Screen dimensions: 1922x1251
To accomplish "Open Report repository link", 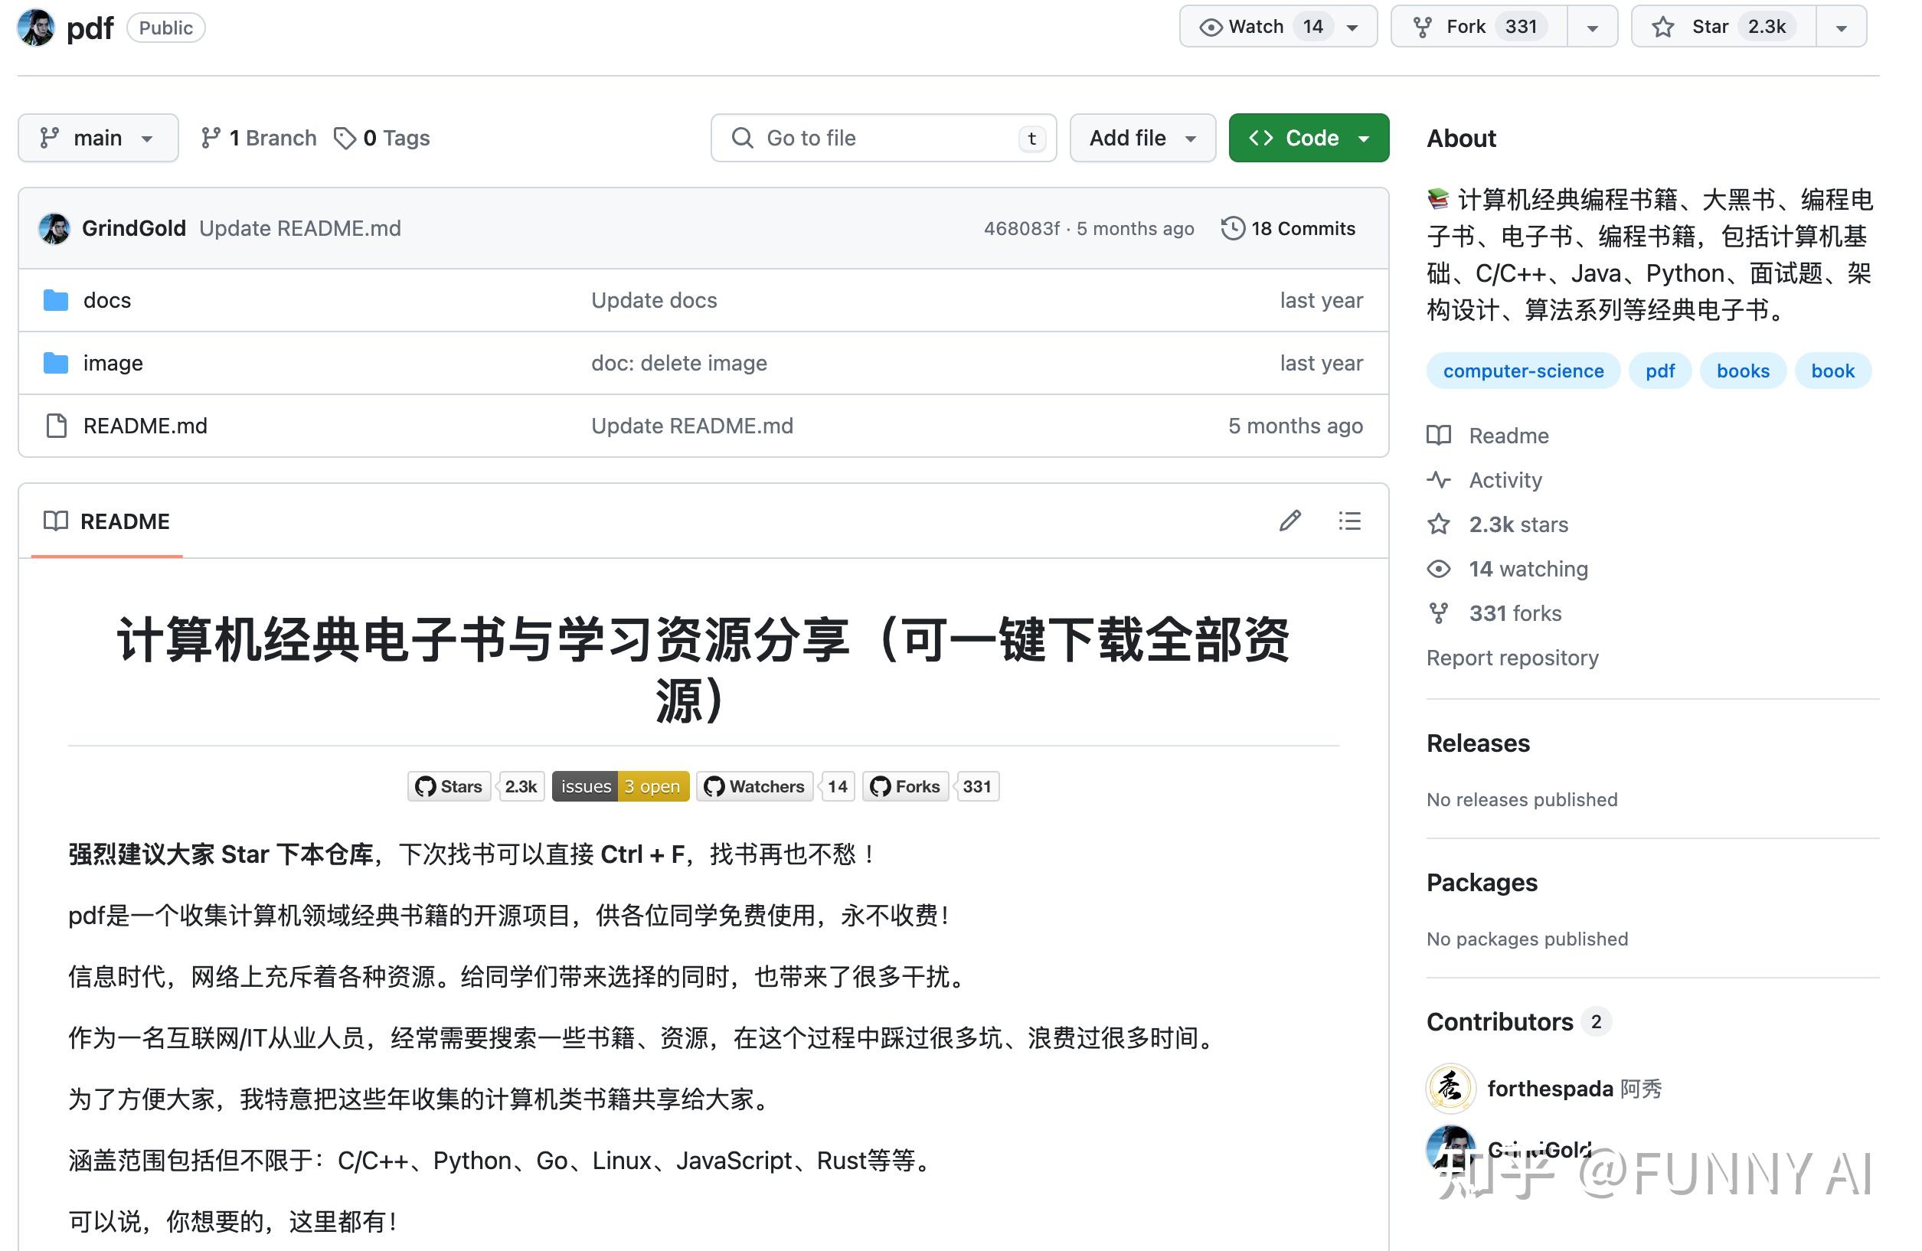I will click(x=1512, y=658).
